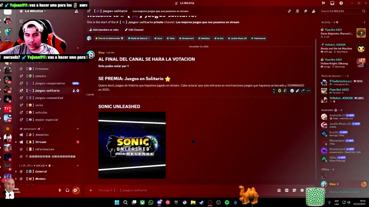Click the message attachment plus button
369x207 pixels.
(x=91, y=190)
